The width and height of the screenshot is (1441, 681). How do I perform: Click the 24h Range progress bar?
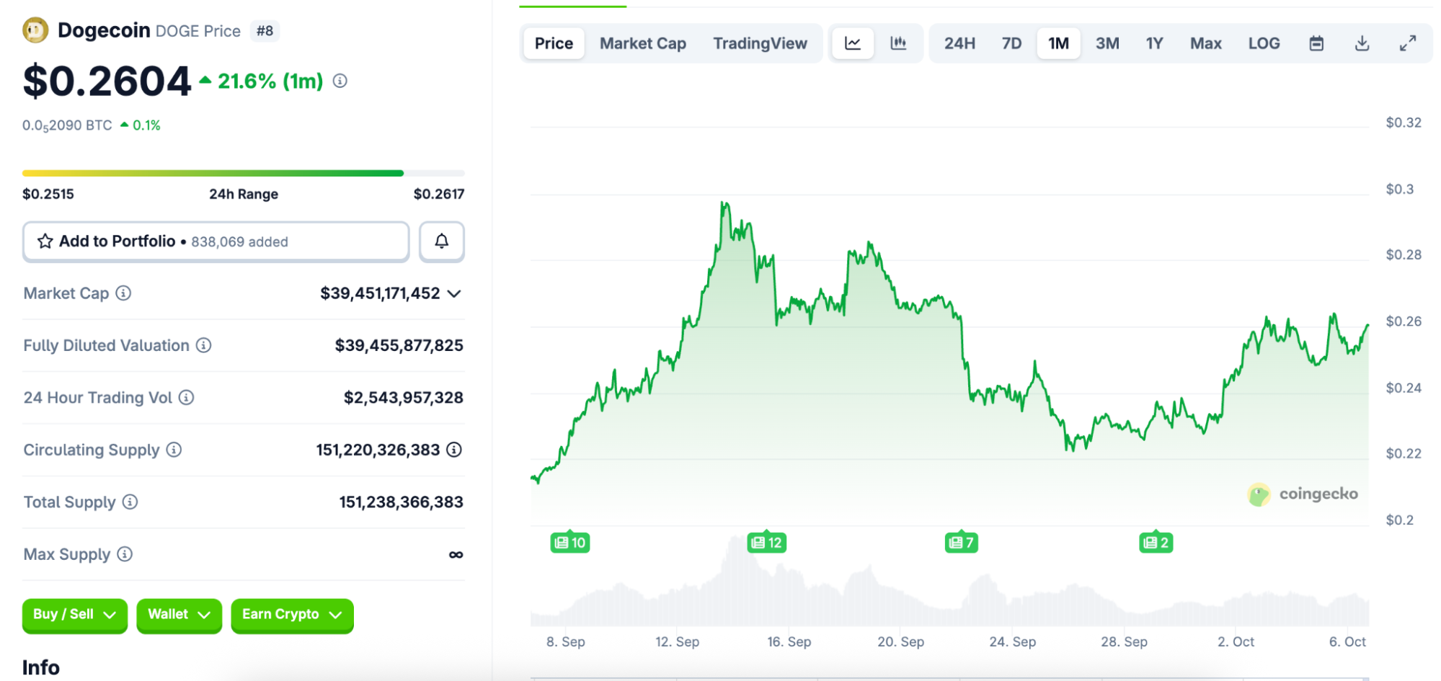click(x=243, y=173)
